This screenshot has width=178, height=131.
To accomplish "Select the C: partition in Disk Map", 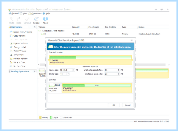I will [97, 88].
